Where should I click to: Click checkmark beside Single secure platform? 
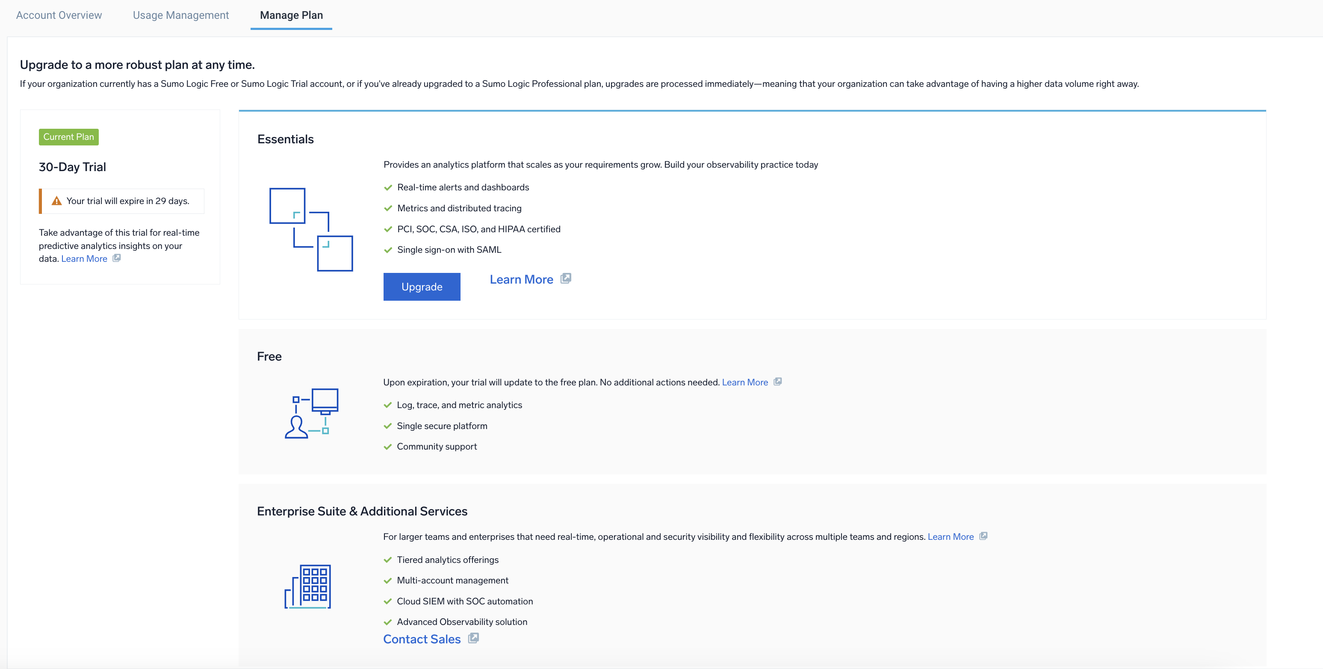(x=388, y=426)
